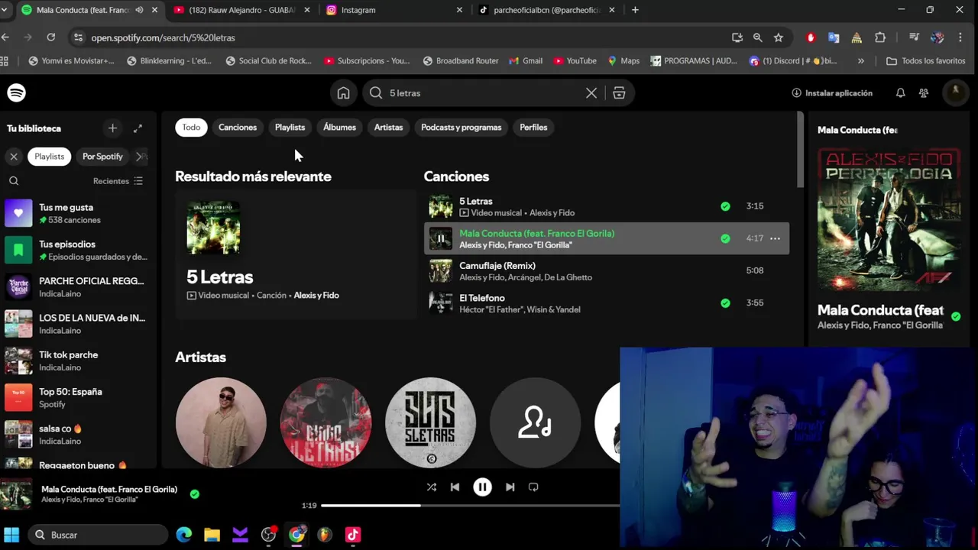Open File Explorer from taskbar
978x550 pixels.
click(212, 535)
